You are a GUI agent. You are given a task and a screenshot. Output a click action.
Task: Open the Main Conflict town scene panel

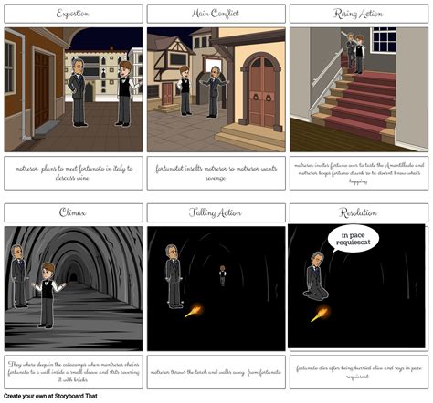pyautogui.click(x=216, y=89)
